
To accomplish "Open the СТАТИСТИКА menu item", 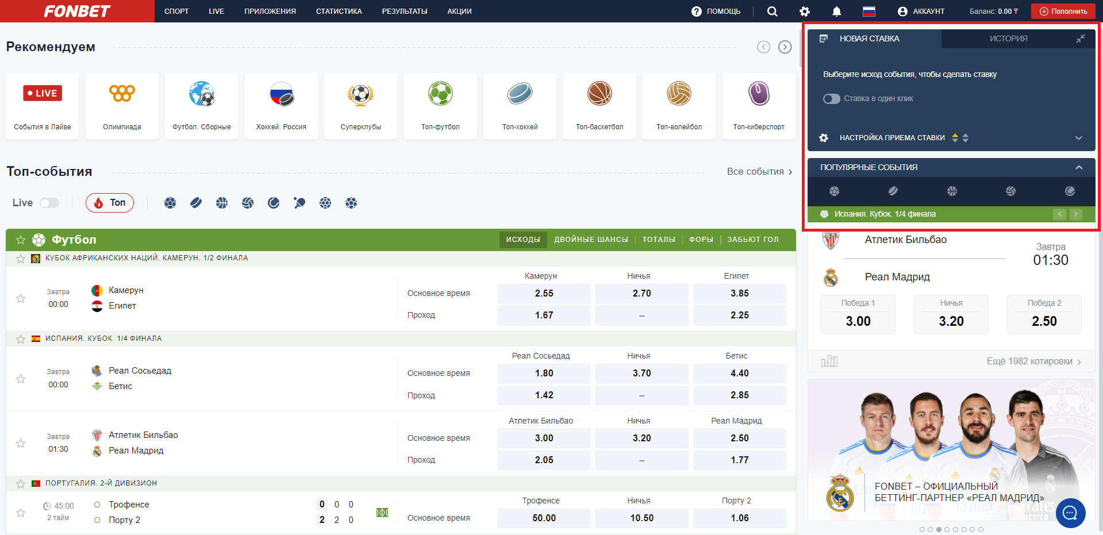I will (339, 11).
